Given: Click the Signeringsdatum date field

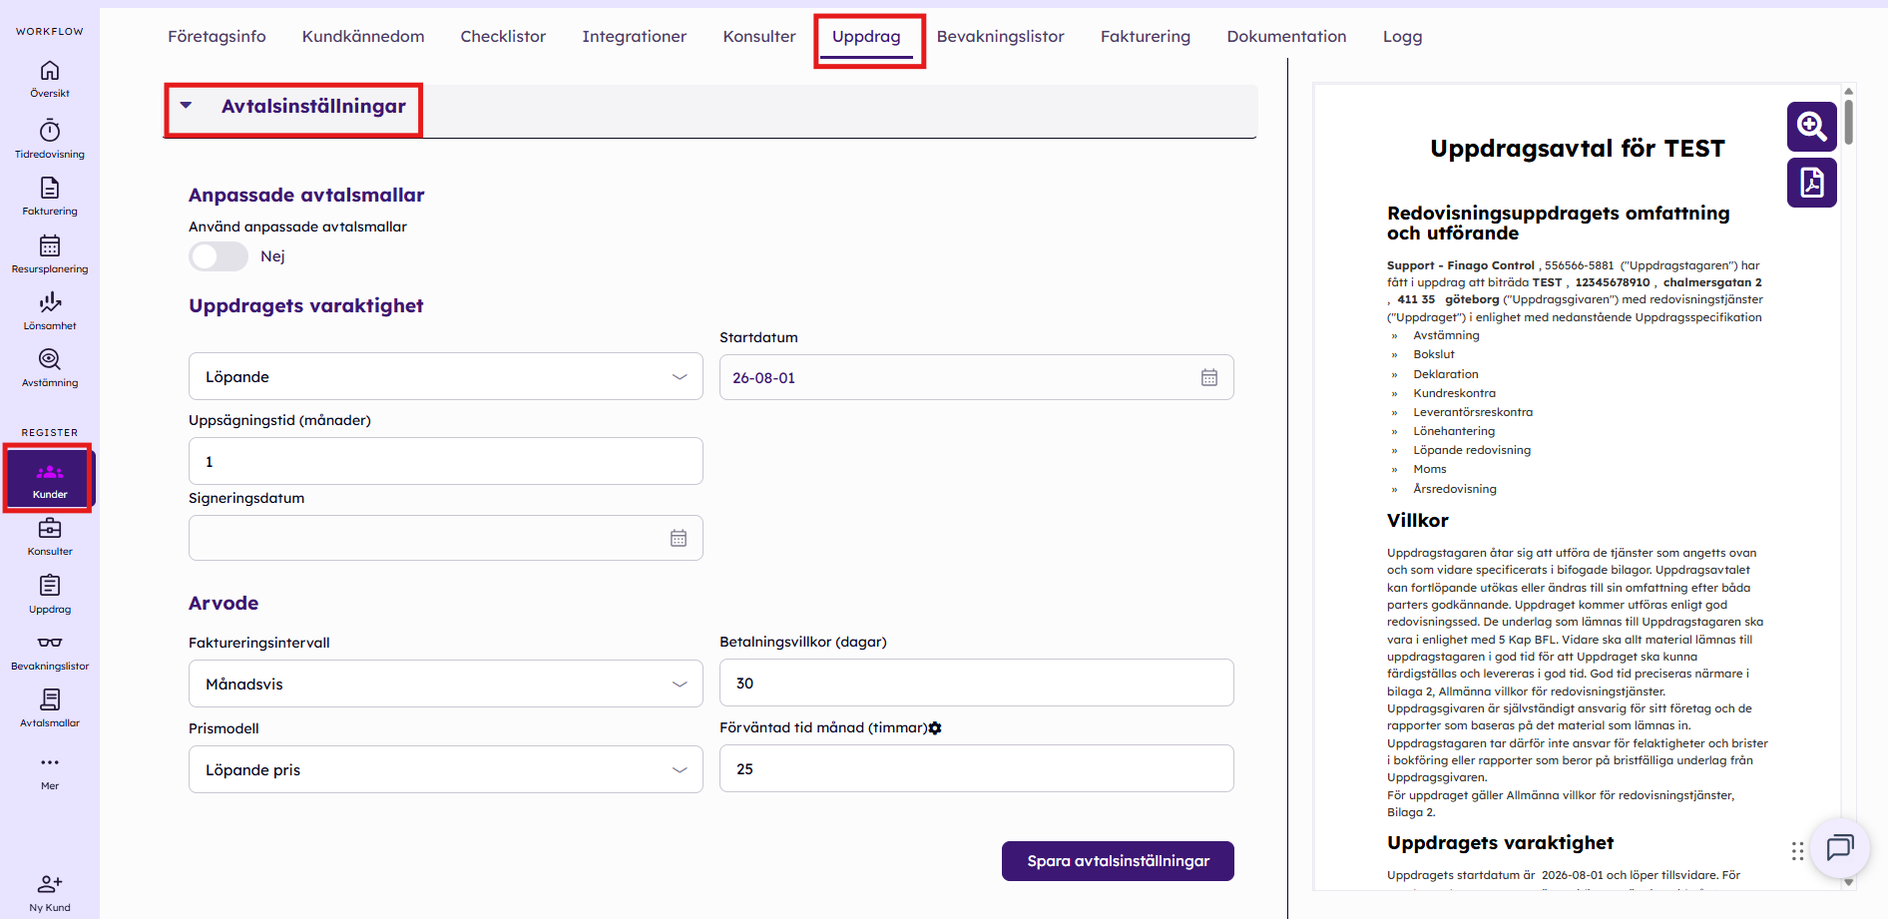Looking at the screenshot, I should pos(446,538).
